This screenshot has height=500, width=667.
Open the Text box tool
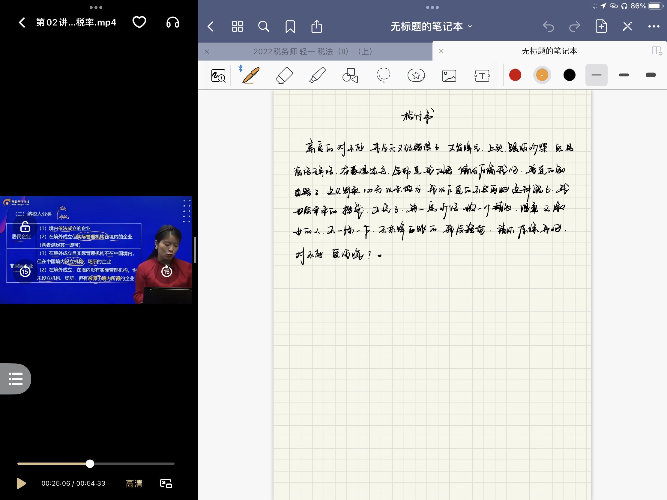[482, 75]
